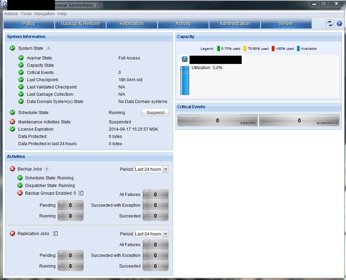Click Replication Jobs Running counter
Viewport: 346px width, 280px height.
tap(70, 266)
